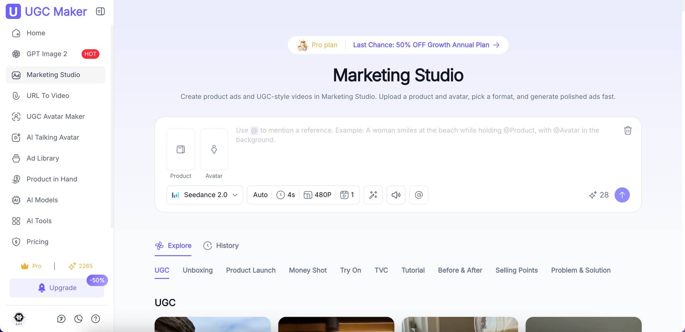
Task: Open Product in Hand tool
Action: click(x=55, y=179)
